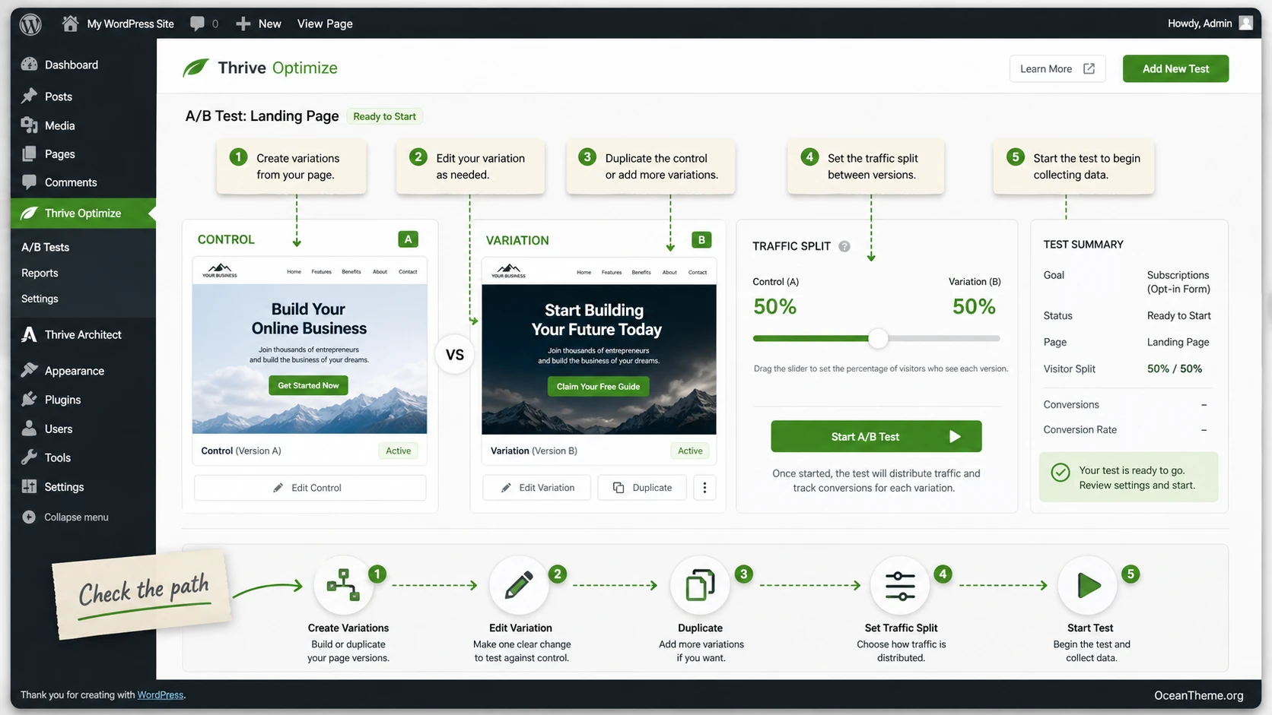Click the Appearance brush icon

(29, 370)
